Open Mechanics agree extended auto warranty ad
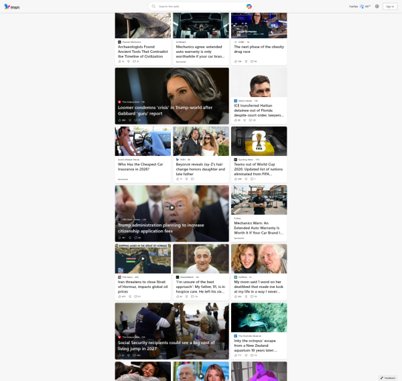The height and width of the screenshot is (381, 402). pyautogui.click(x=200, y=52)
